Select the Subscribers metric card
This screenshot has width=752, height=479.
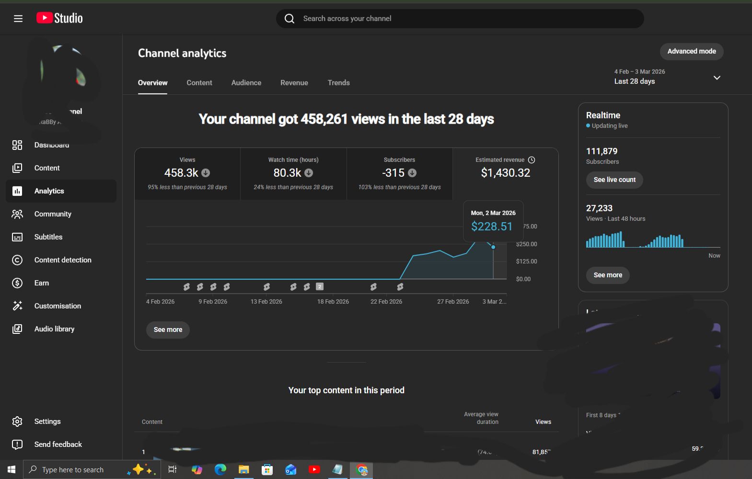pos(399,173)
